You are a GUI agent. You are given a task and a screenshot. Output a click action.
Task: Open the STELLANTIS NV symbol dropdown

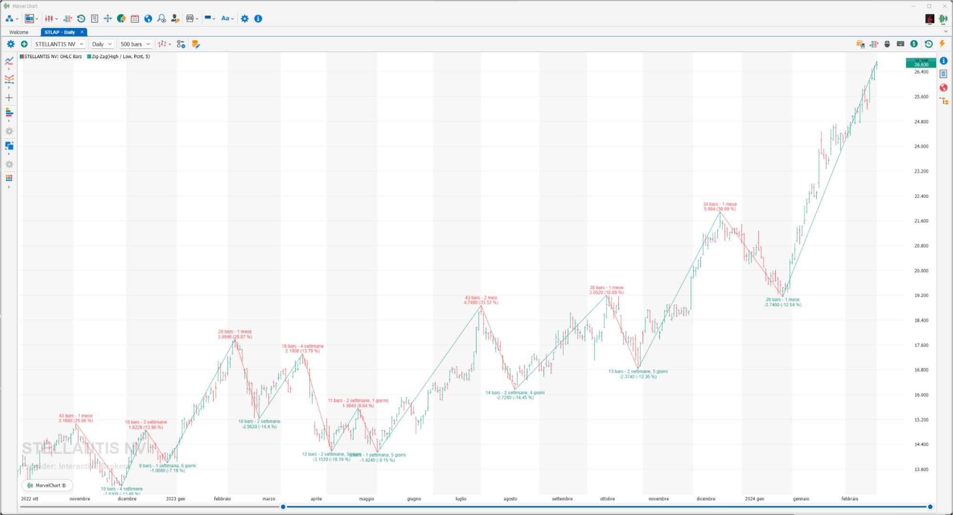tap(59, 44)
